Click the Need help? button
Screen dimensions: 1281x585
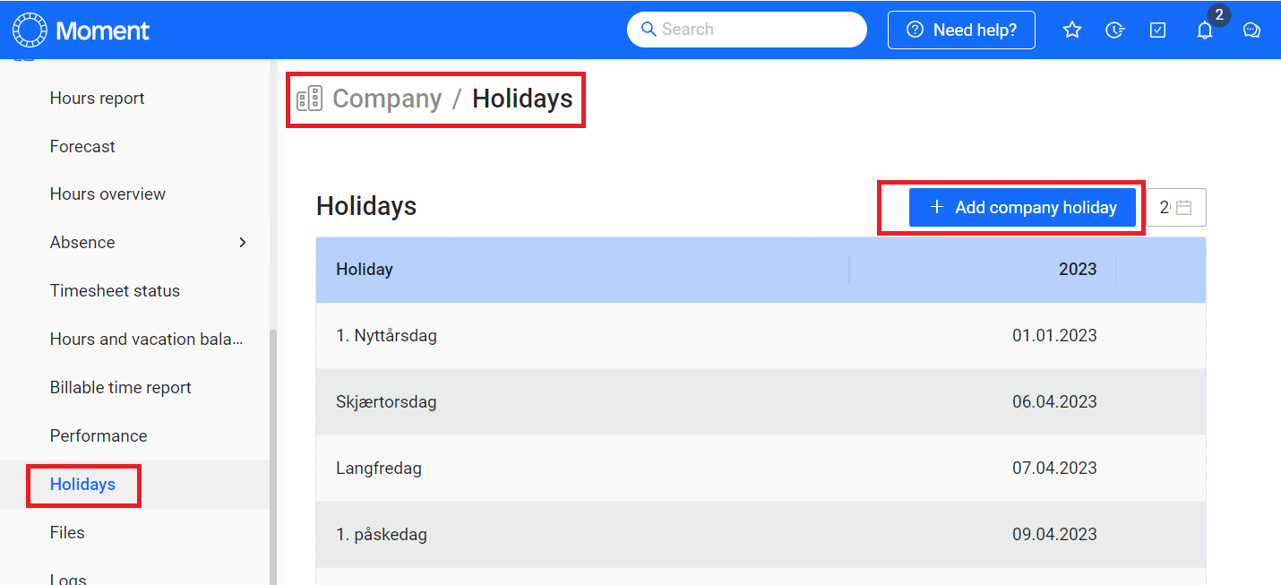(961, 30)
